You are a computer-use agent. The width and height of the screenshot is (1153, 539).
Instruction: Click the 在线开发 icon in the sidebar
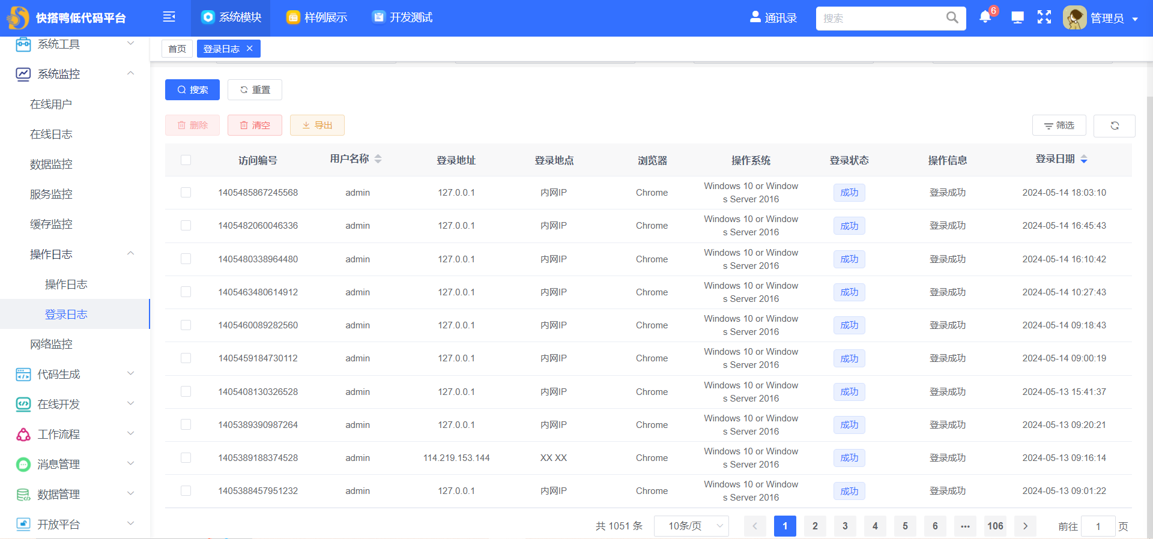tap(23, 405)
